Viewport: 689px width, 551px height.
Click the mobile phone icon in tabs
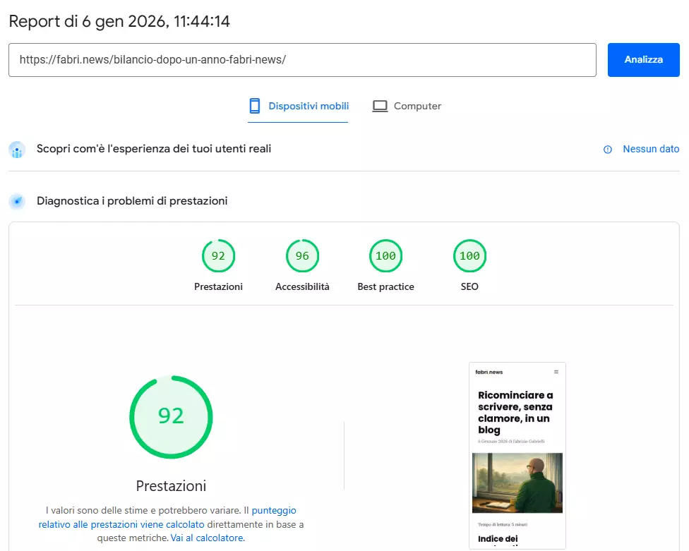[254, 106]
